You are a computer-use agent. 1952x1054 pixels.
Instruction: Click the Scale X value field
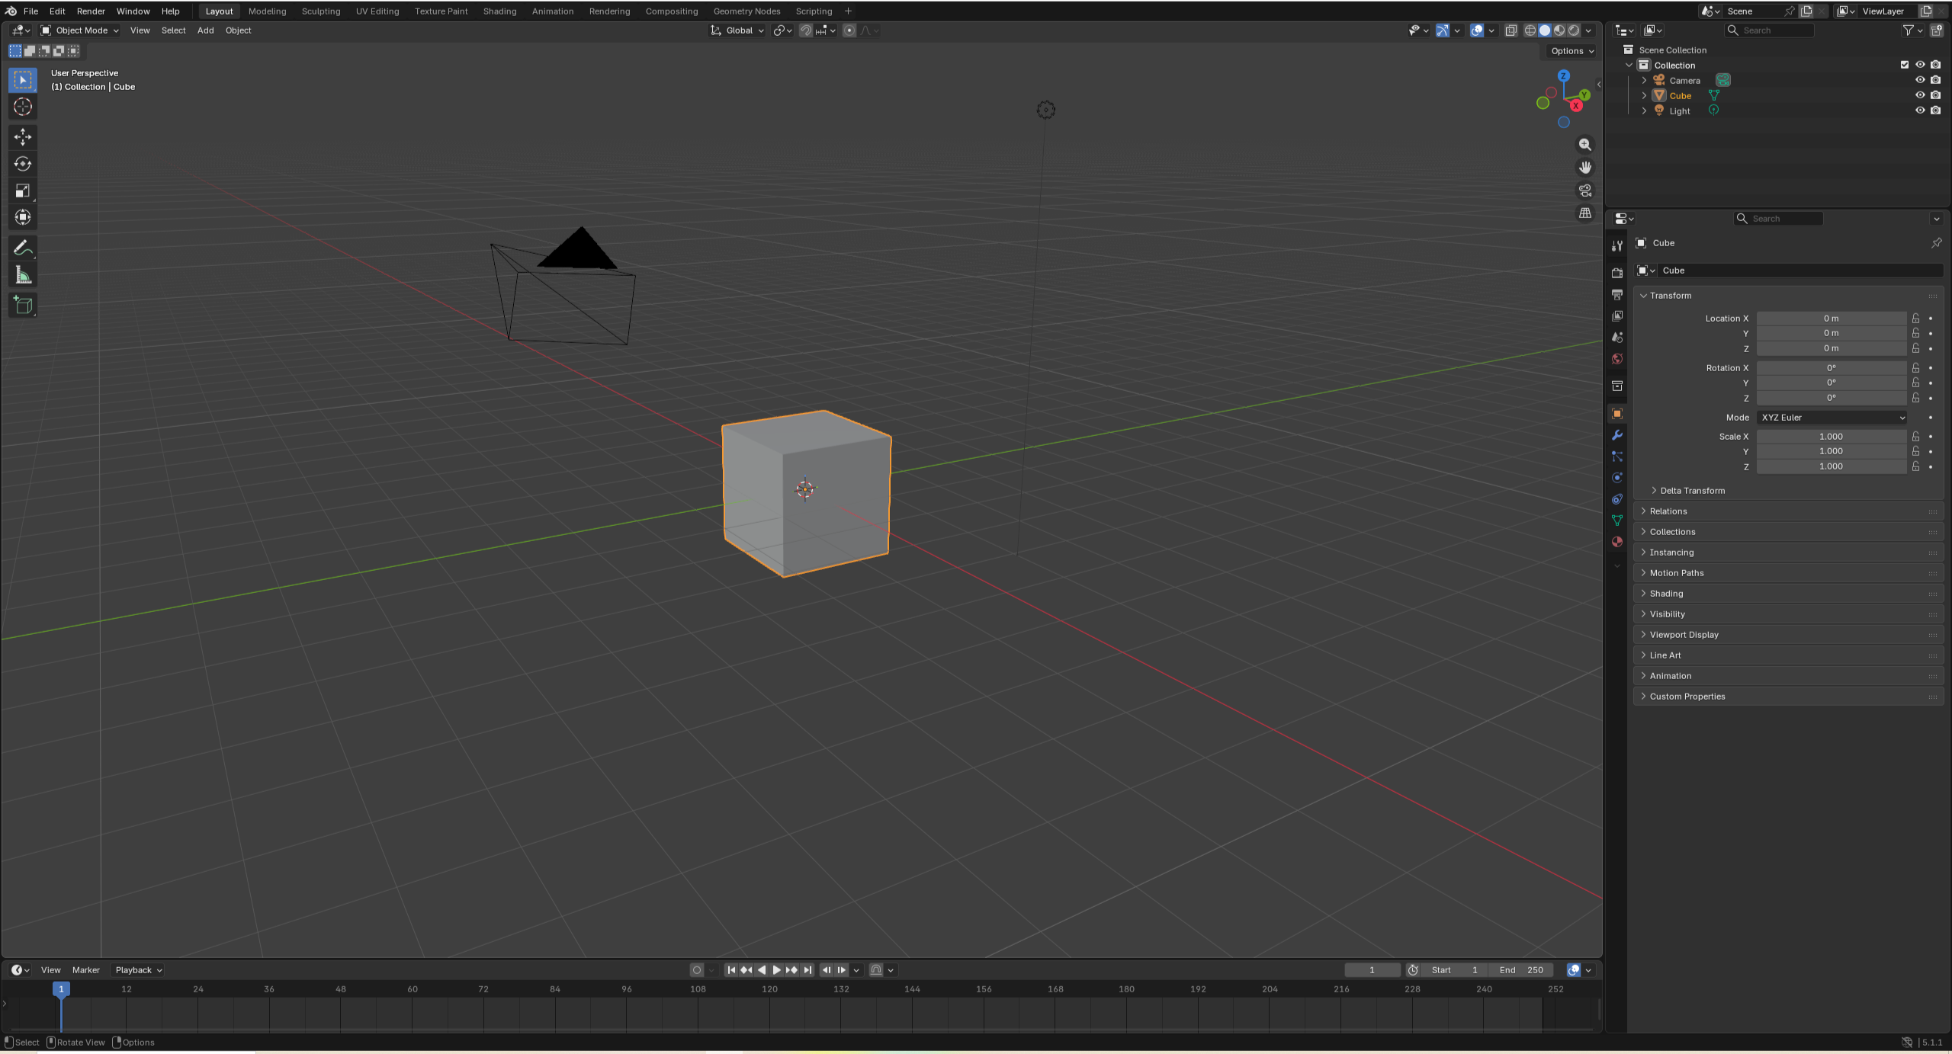1832,437
